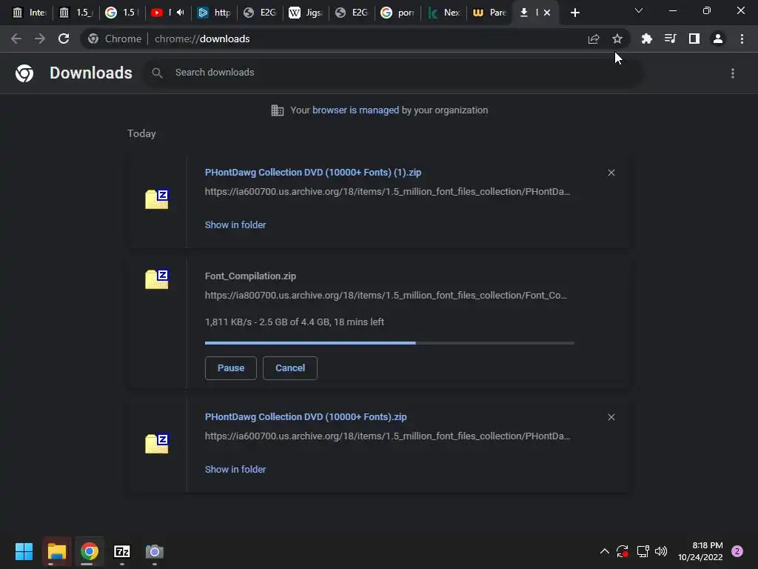Click 'Show in folder' under PHontDawg Collection DVD (10000+ Fonts).zip
The height and width of the screenshot is (569, 758).
coord(235,469)
